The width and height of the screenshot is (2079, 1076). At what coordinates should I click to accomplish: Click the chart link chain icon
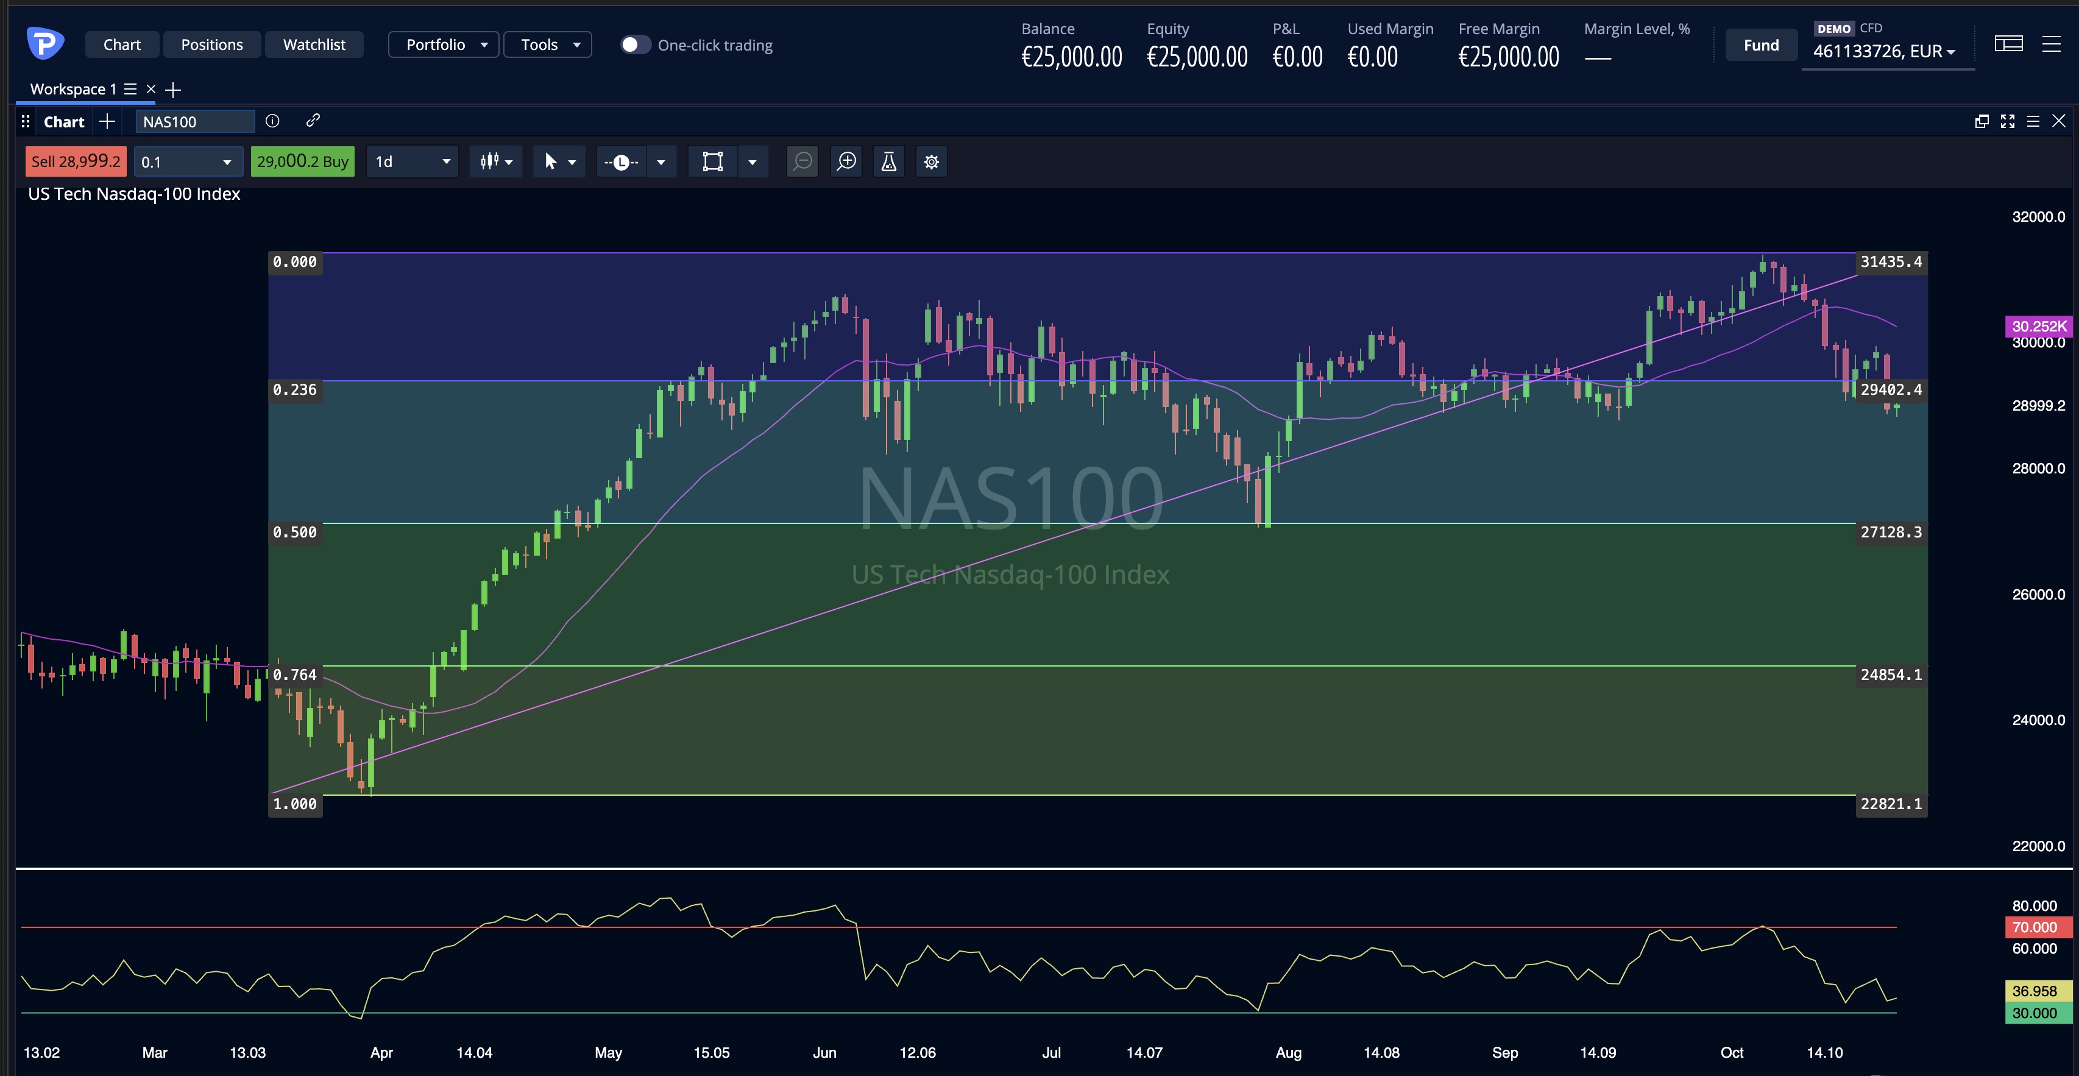point(313,120)
